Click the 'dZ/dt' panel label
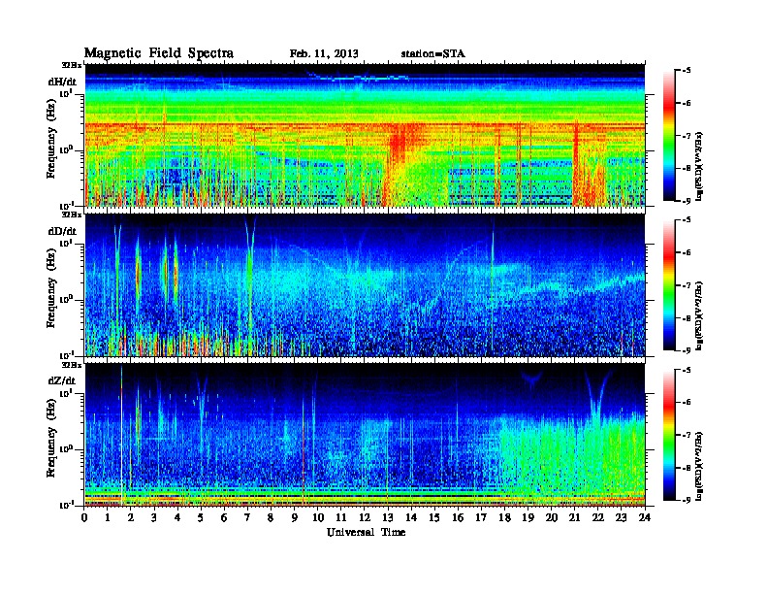This screenshot has width=768, height=594. pos(62,380)
